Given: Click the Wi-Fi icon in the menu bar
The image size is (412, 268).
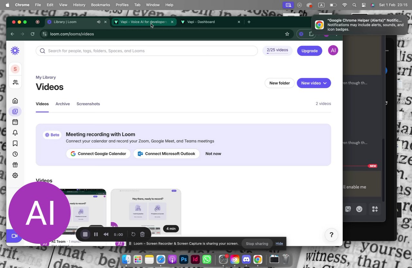Looking at the screenshot, I should pos(345,5).
